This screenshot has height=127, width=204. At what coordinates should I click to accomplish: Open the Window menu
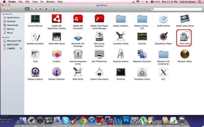[50, 2]
